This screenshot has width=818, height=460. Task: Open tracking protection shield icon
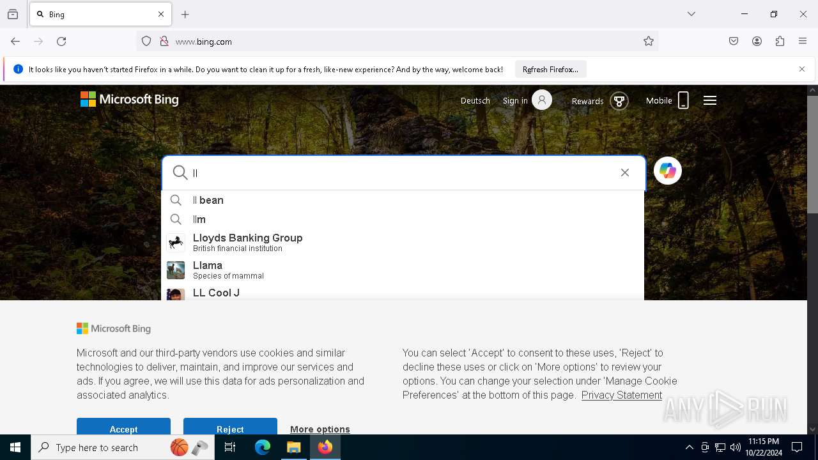tap(146, 42)
